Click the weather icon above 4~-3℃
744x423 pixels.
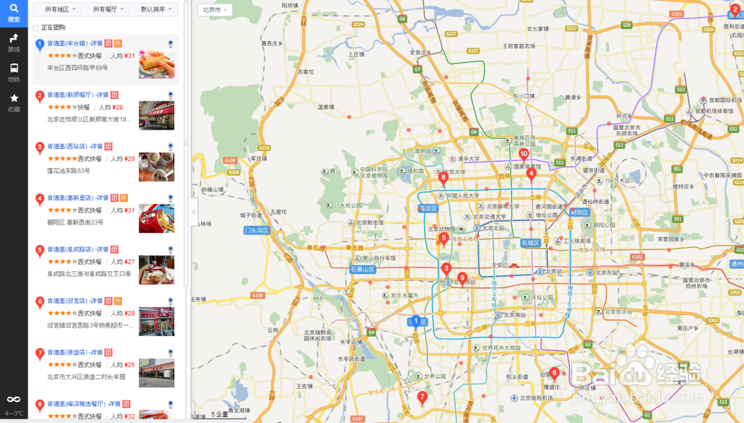coord(13,399)
